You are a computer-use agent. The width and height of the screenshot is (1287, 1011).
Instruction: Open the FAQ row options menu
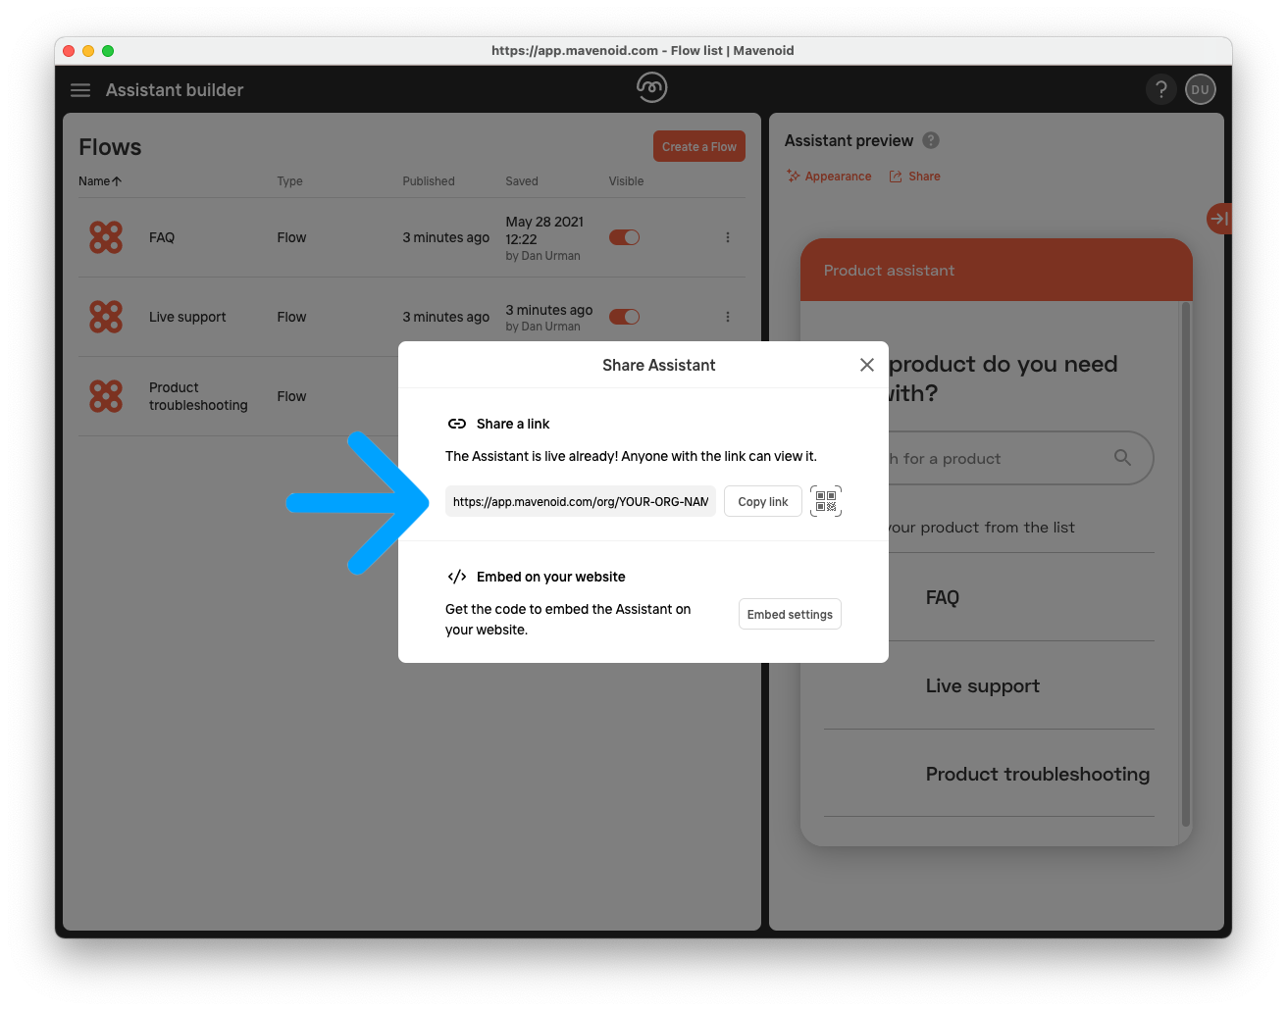pos(728,237)
